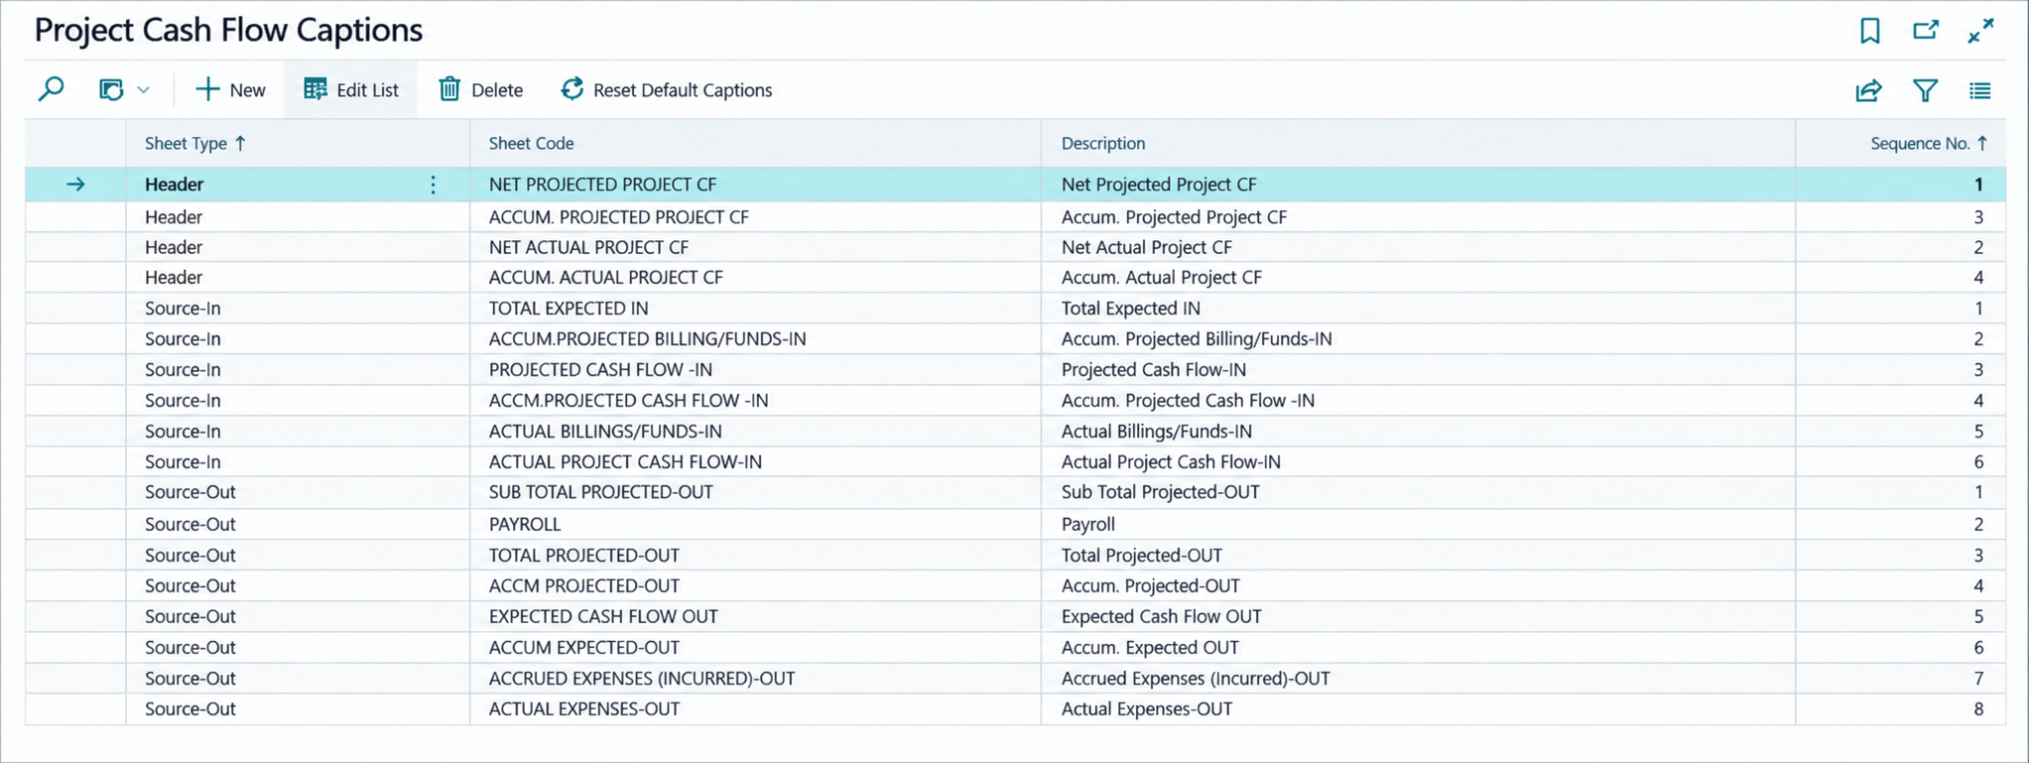Bookmark this page

pos(1870,31)
